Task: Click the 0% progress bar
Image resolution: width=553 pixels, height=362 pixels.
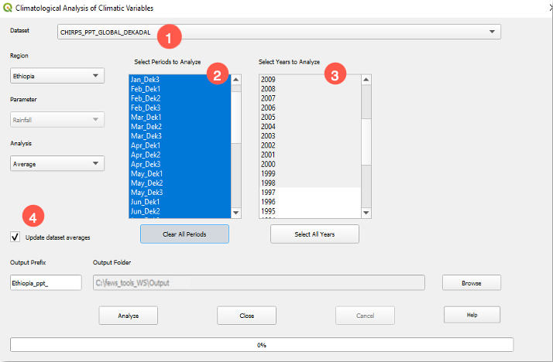Action: [x=262, y=345]
